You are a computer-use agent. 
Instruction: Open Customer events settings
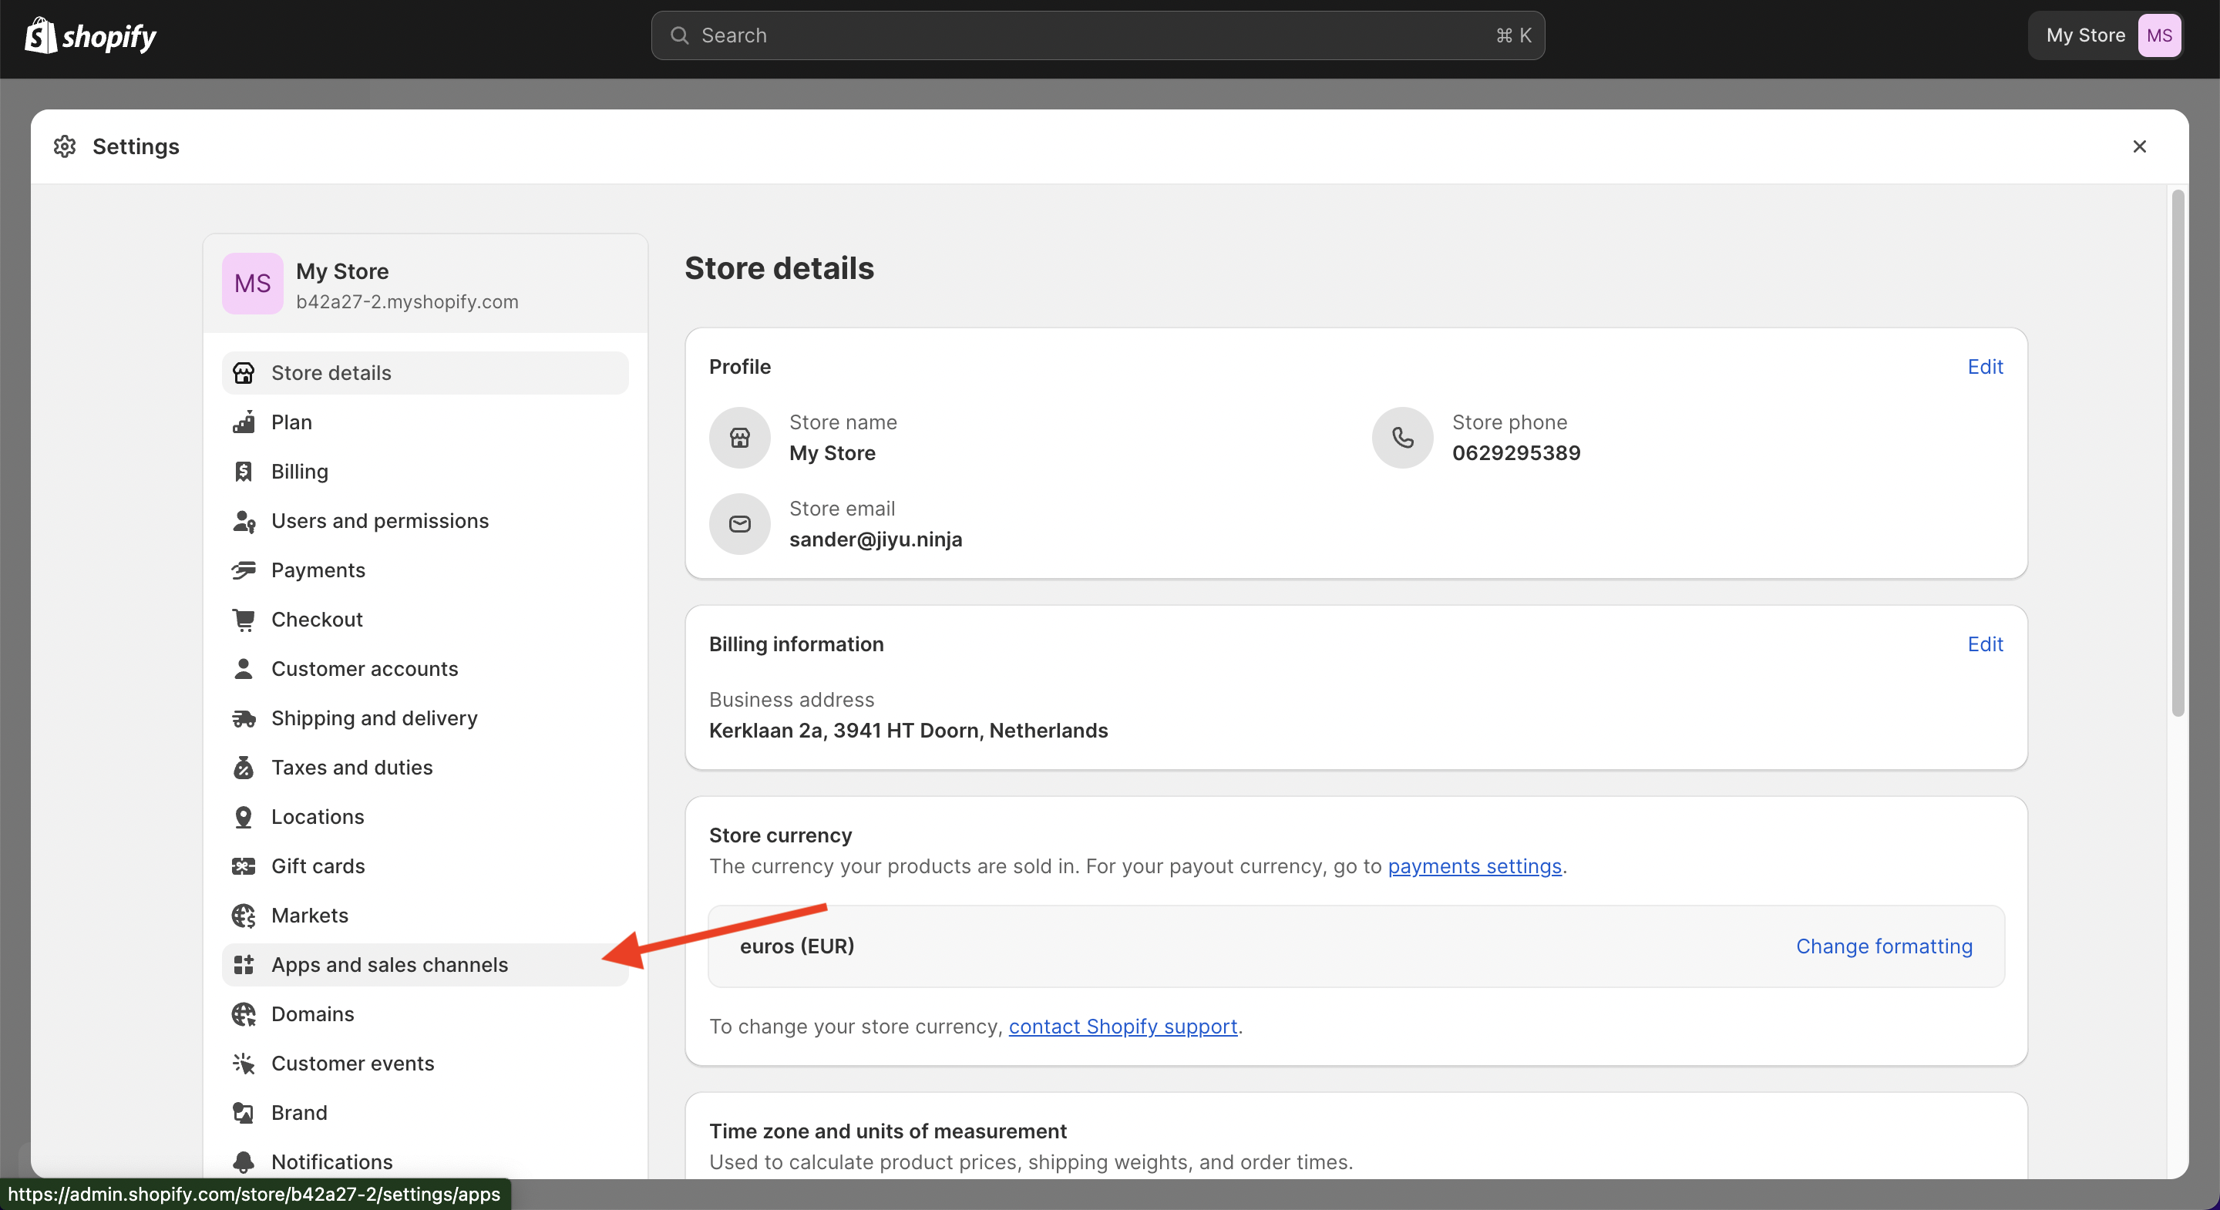425,1064
